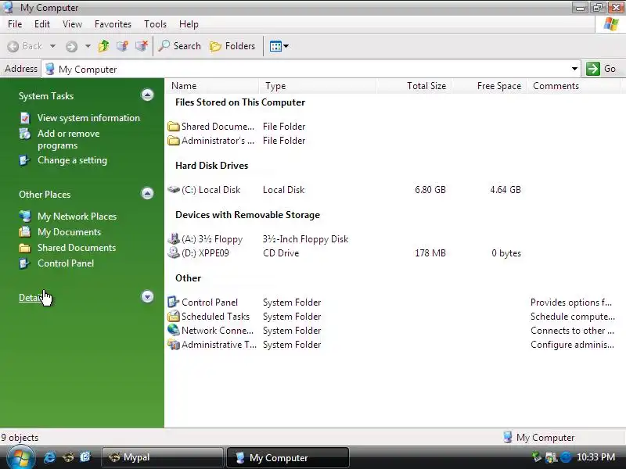Open the View menu
Image resolution: width=626 pixels, height=469 pixels.
click(x=72, y=24)
